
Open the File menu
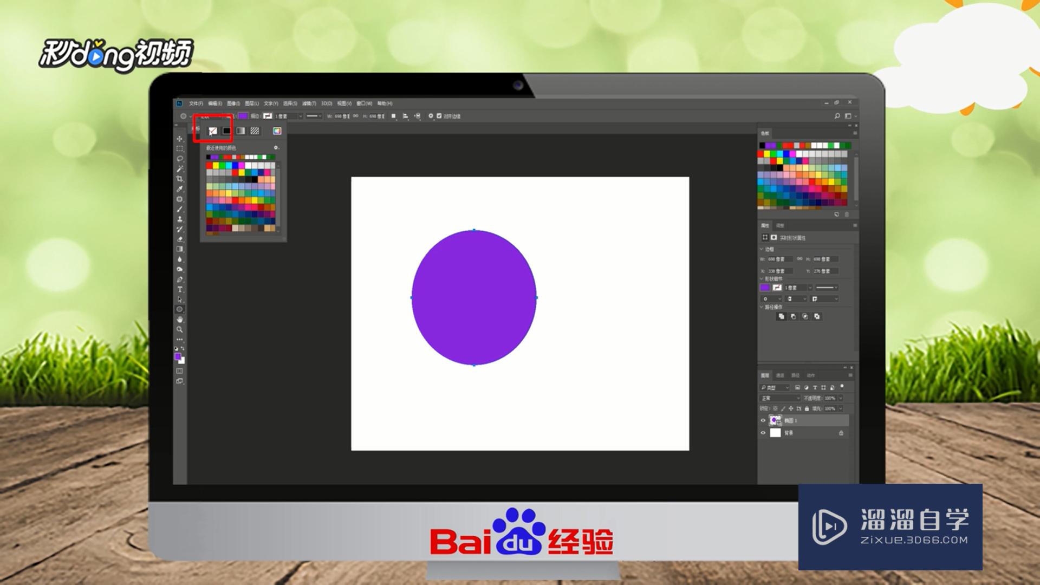[x=196, y=103]
